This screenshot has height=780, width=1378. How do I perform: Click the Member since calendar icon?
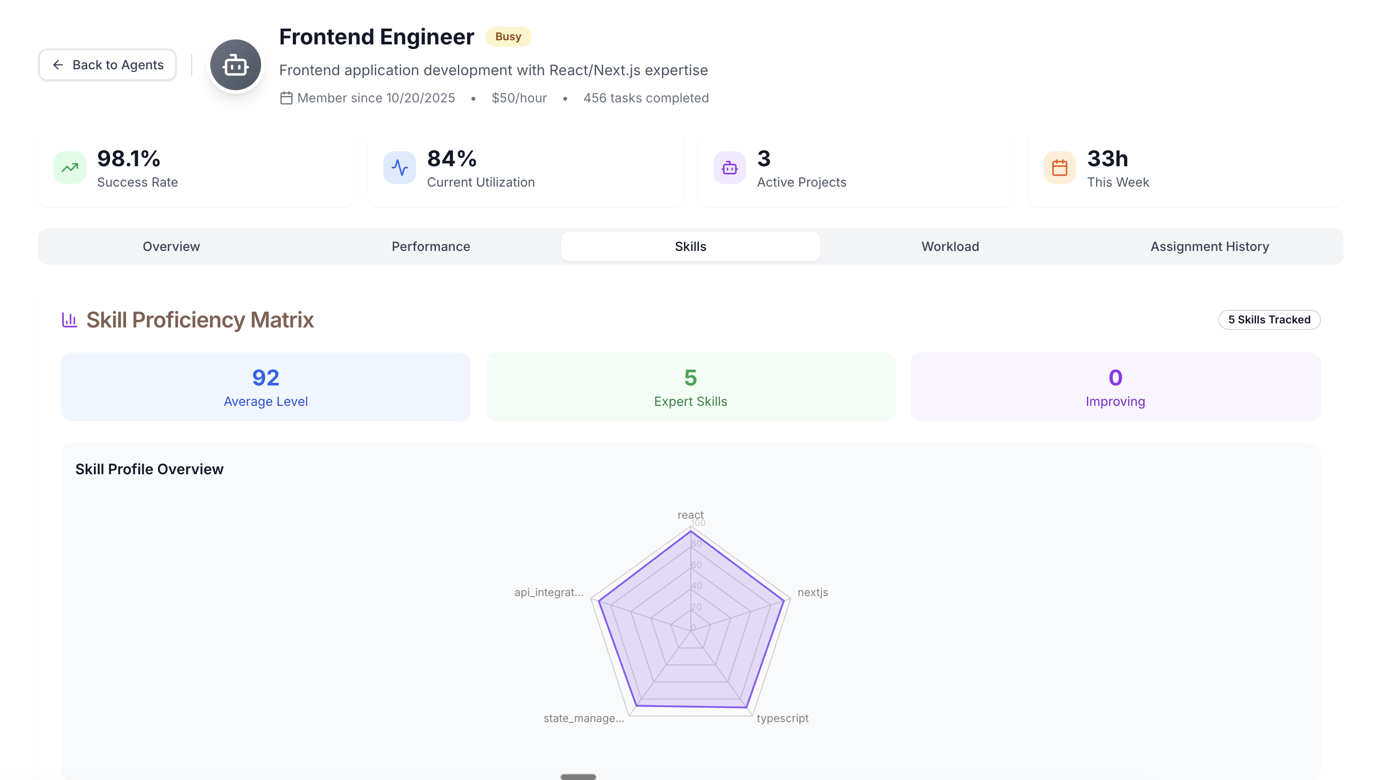click(x=286, y=98)
